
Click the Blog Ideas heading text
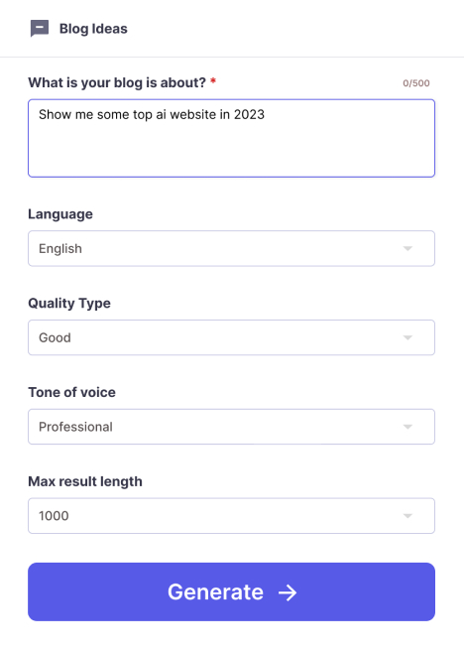pyautogui.click(x=93, y=29)
